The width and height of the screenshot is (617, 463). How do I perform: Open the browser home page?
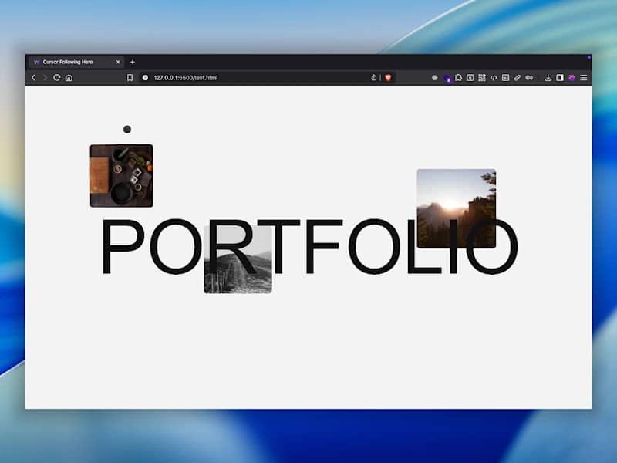[69, 78]
